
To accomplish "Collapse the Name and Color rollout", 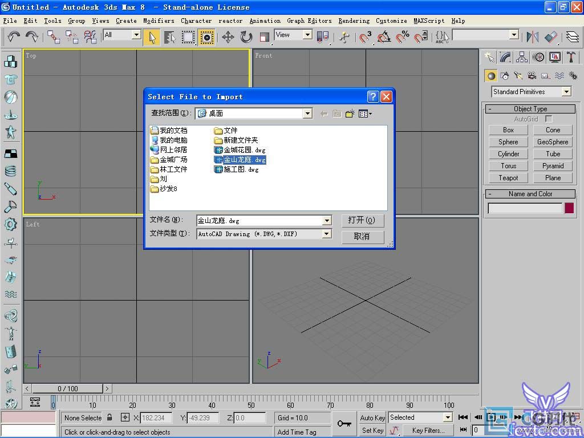I will click(530, 194).
